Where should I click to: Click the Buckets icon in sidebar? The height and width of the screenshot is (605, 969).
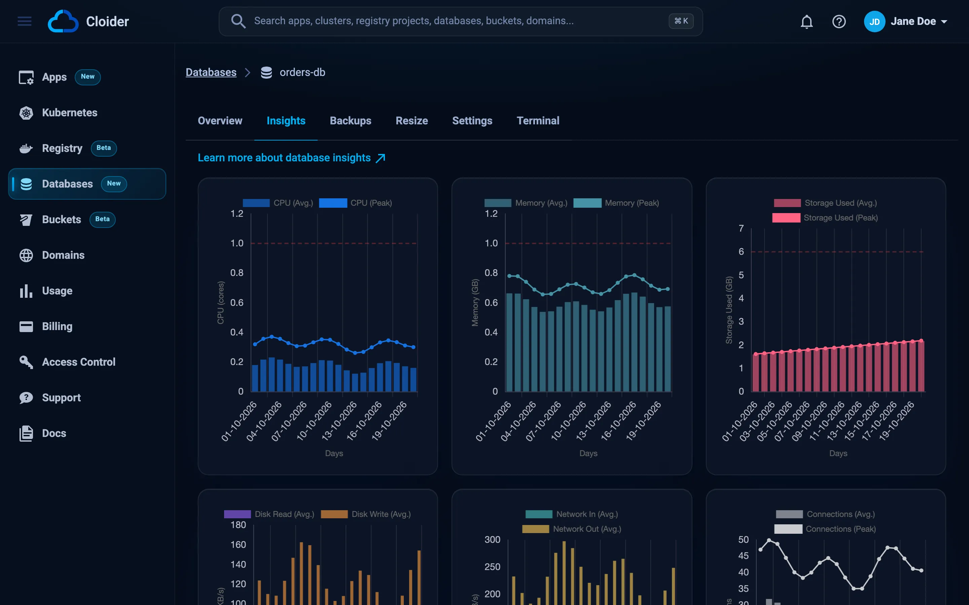click(x=27, y=220)
